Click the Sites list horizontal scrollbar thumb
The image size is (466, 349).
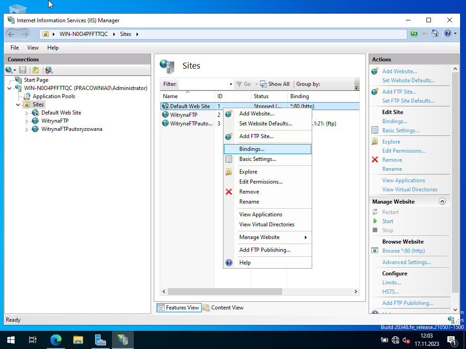(x=225, y=292)
